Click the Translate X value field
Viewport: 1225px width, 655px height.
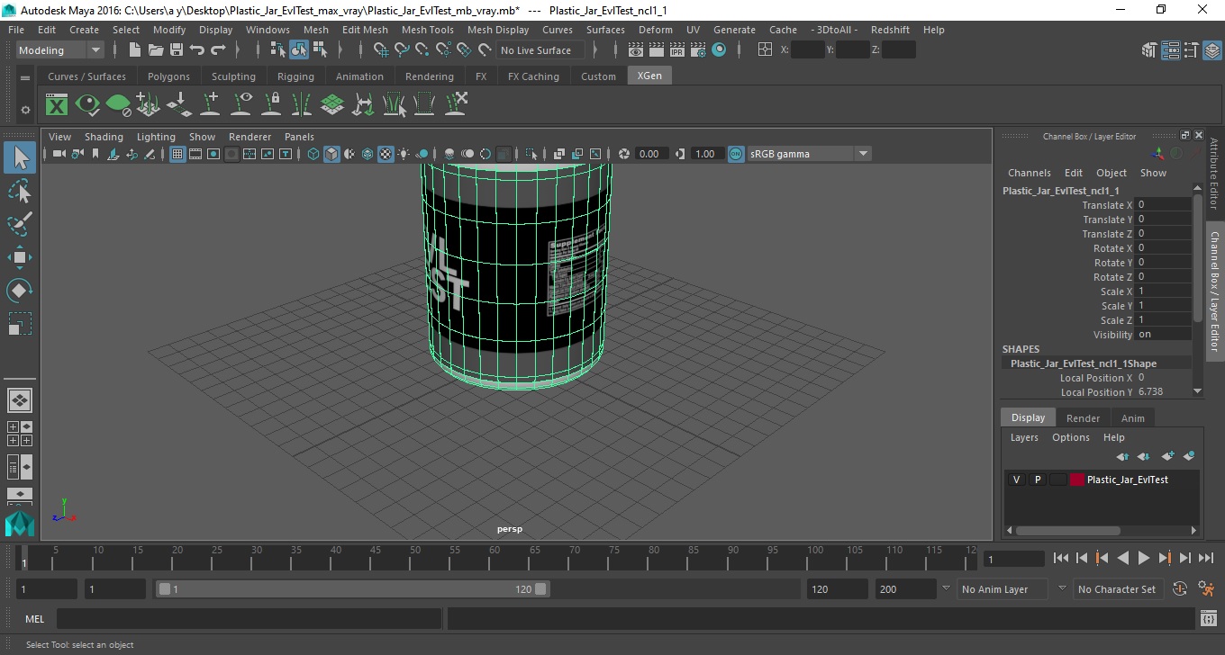pos(1162,205)
